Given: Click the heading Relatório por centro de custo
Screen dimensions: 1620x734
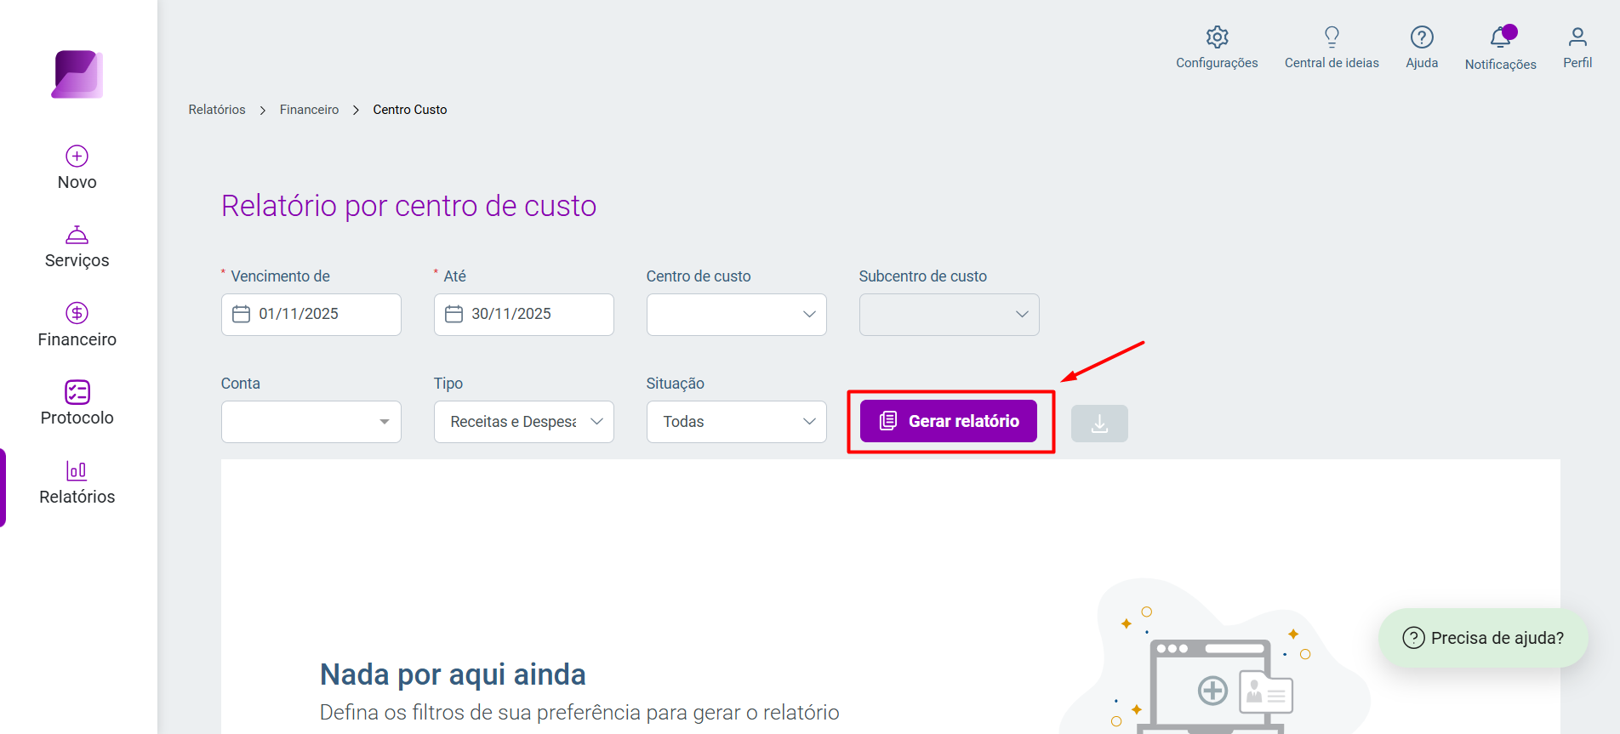Looking at the screenshot, I should (x=409, y=206).
